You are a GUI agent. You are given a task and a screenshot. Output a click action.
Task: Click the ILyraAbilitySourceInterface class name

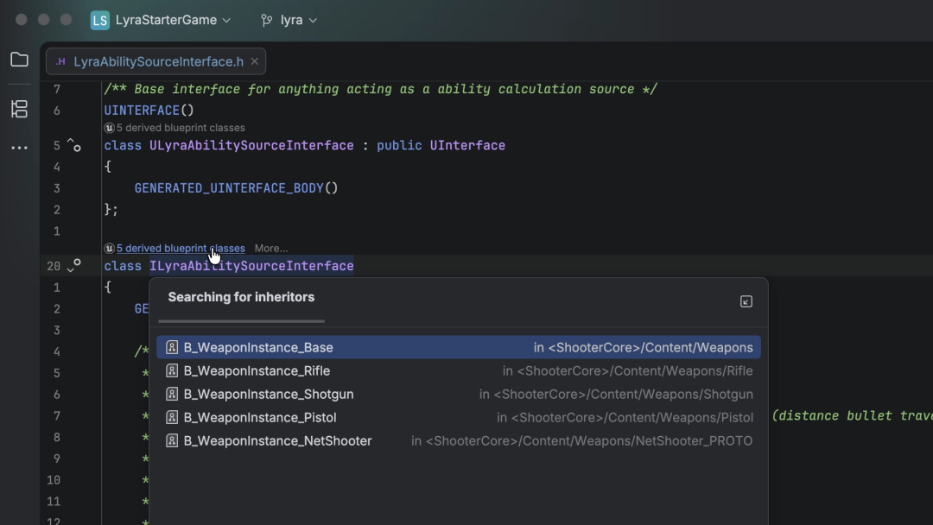(x=251, y=266)
